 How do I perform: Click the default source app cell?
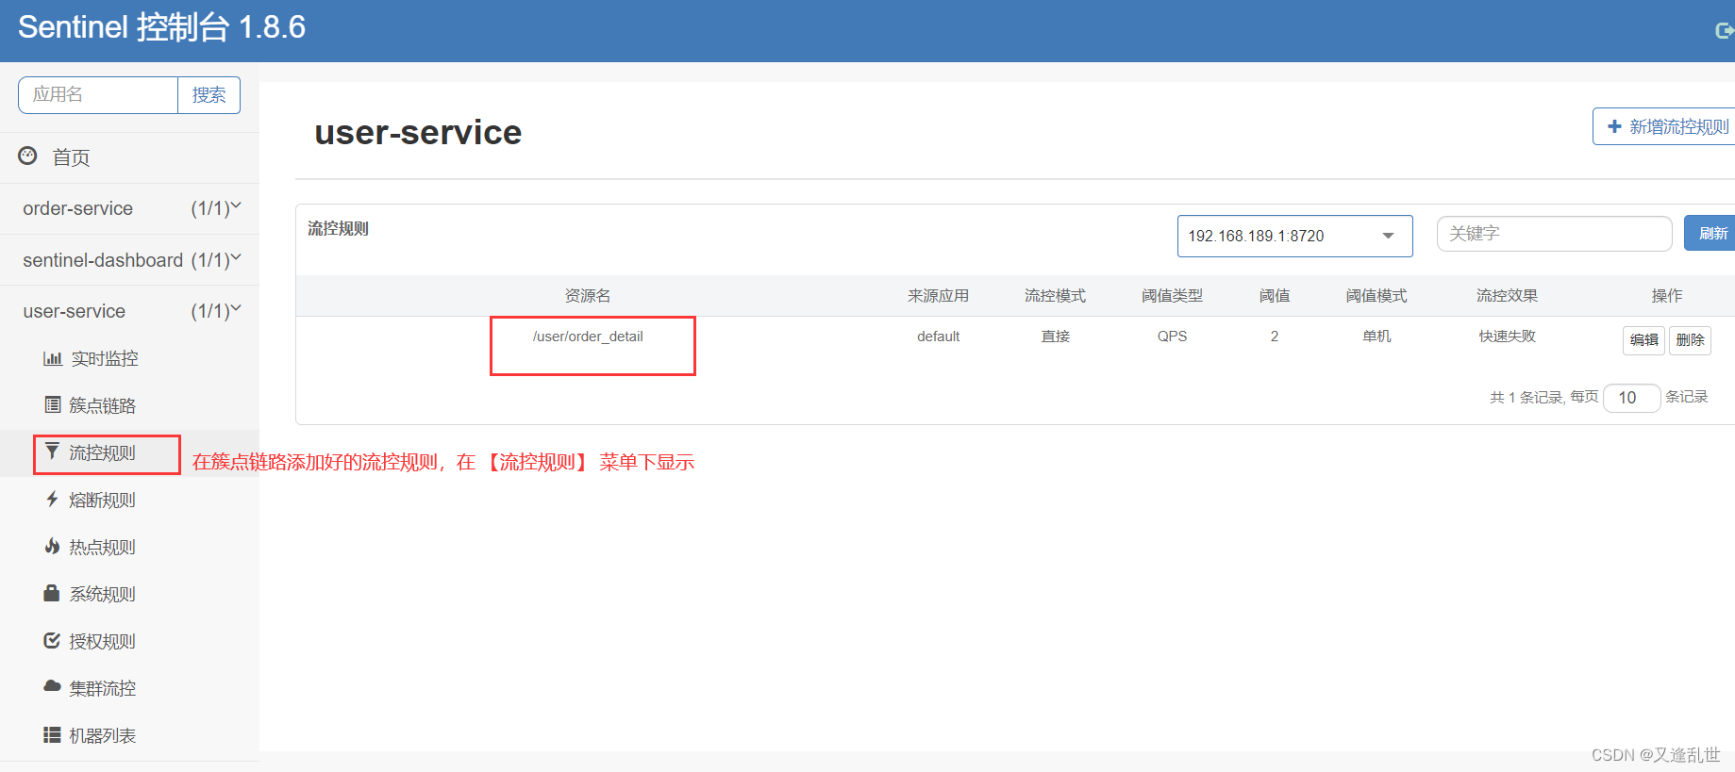coord(938,337)
